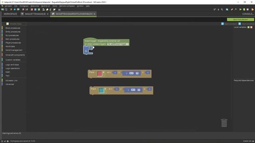Viewport: 255px width, 143px height.
Task: Switch to the BAGUETTEMAGIQUE tab
Action: coord(35,14)
